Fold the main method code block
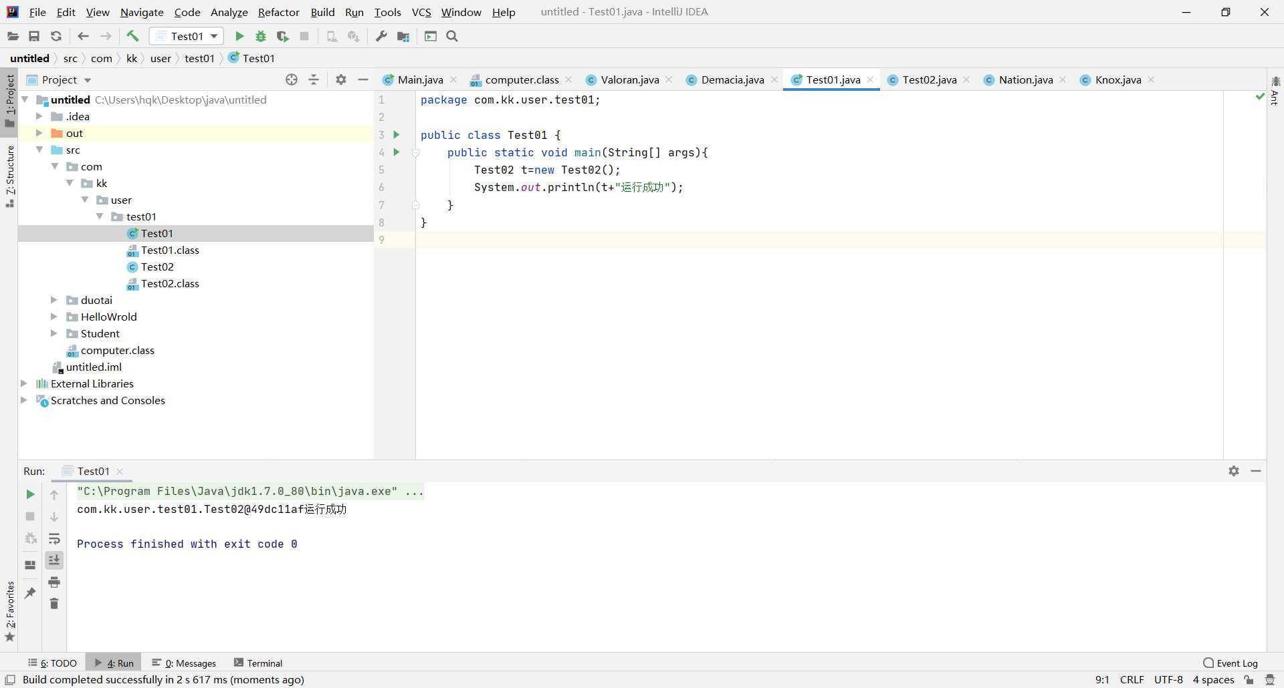The width and height of the screenshot is (1284, 688). (415, 152)
